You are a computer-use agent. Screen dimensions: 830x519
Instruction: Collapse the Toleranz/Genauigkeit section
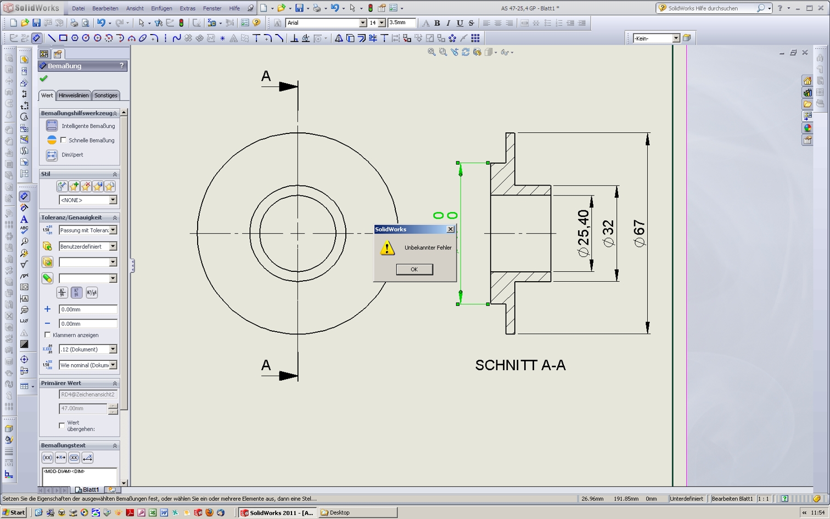coord(115,218)
